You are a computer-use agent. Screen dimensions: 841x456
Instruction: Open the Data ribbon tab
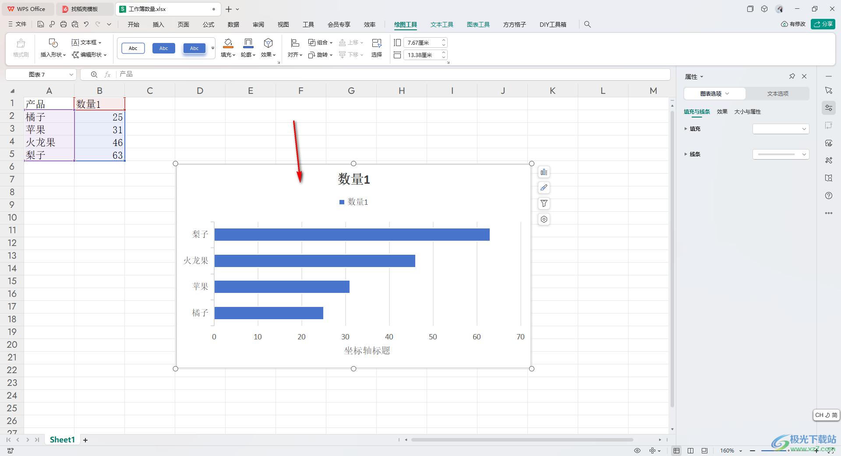(x=233, y=25)
